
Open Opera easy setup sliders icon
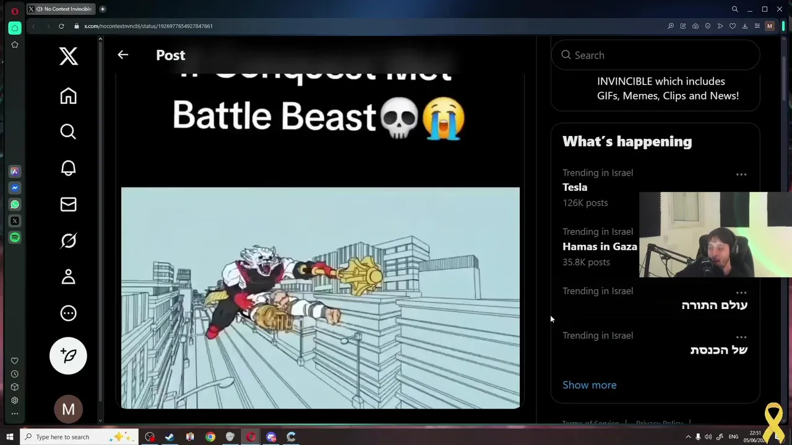757,26
